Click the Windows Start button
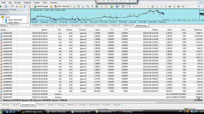The image size is (204, 114). pyautogui.click(x=2, y=111)
